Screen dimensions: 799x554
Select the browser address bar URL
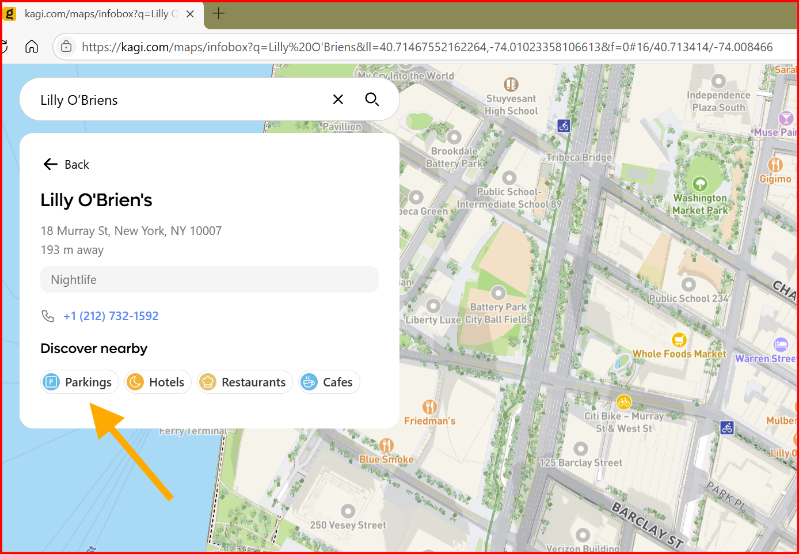tap(426, 47)
